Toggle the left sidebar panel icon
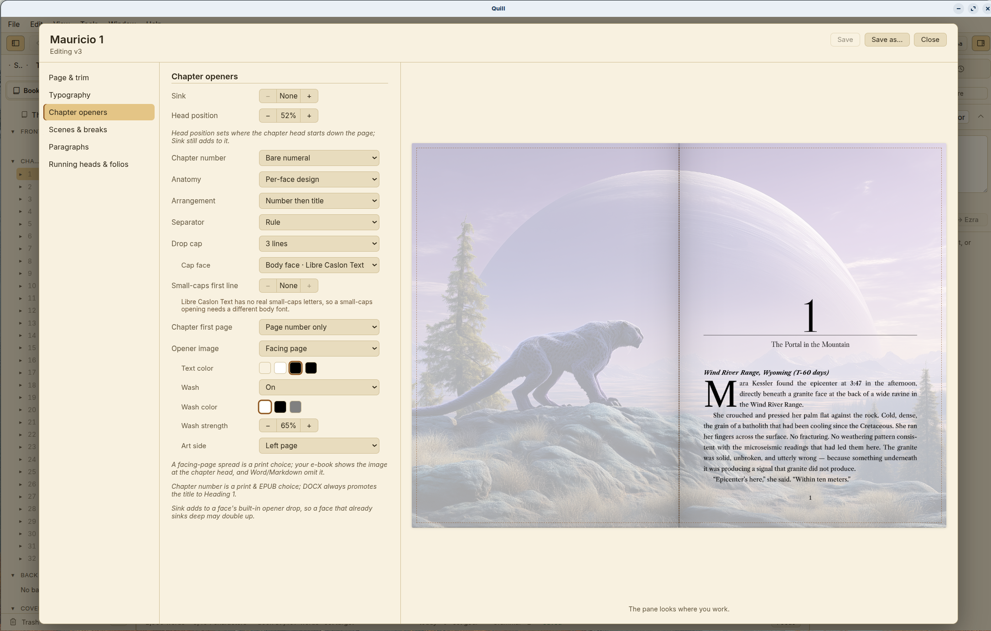 16,43
